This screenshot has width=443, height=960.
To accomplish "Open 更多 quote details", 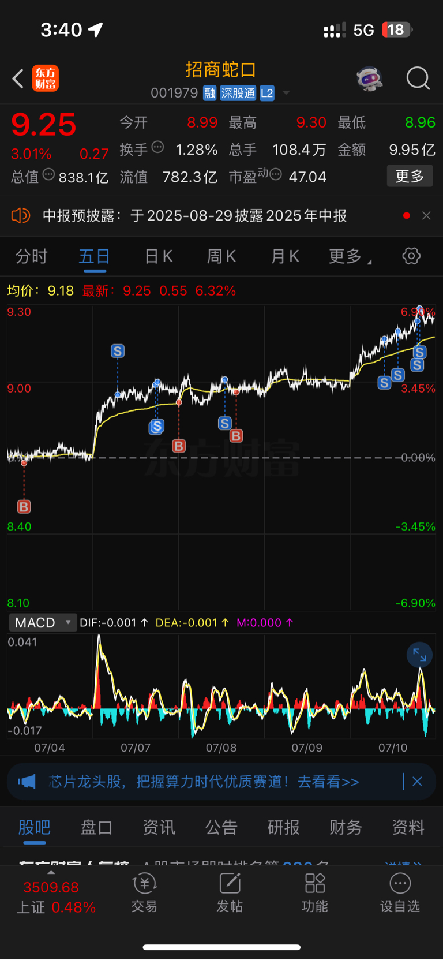I will 410,176.
